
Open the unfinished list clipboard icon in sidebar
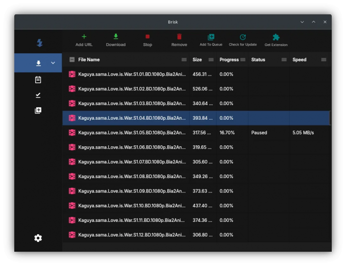(x=38, y=80)
